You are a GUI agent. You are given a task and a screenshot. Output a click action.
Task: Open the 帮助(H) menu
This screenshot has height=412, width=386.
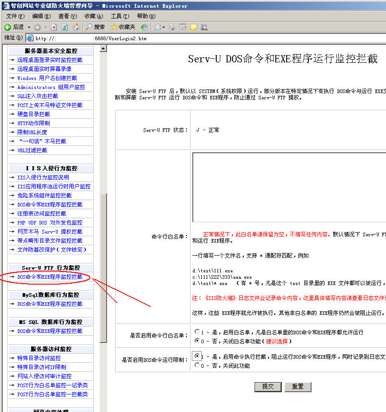pyautogui.click(x=147, y=16)
